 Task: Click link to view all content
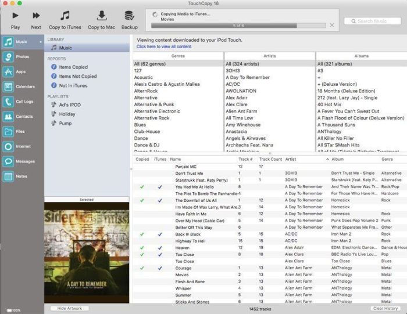(x=164, y=46)
